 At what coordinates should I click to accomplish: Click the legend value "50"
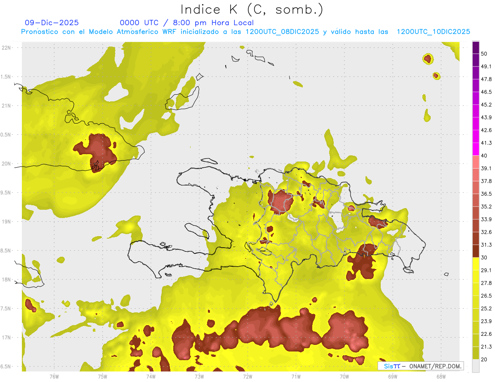click(x=484, y=54)
